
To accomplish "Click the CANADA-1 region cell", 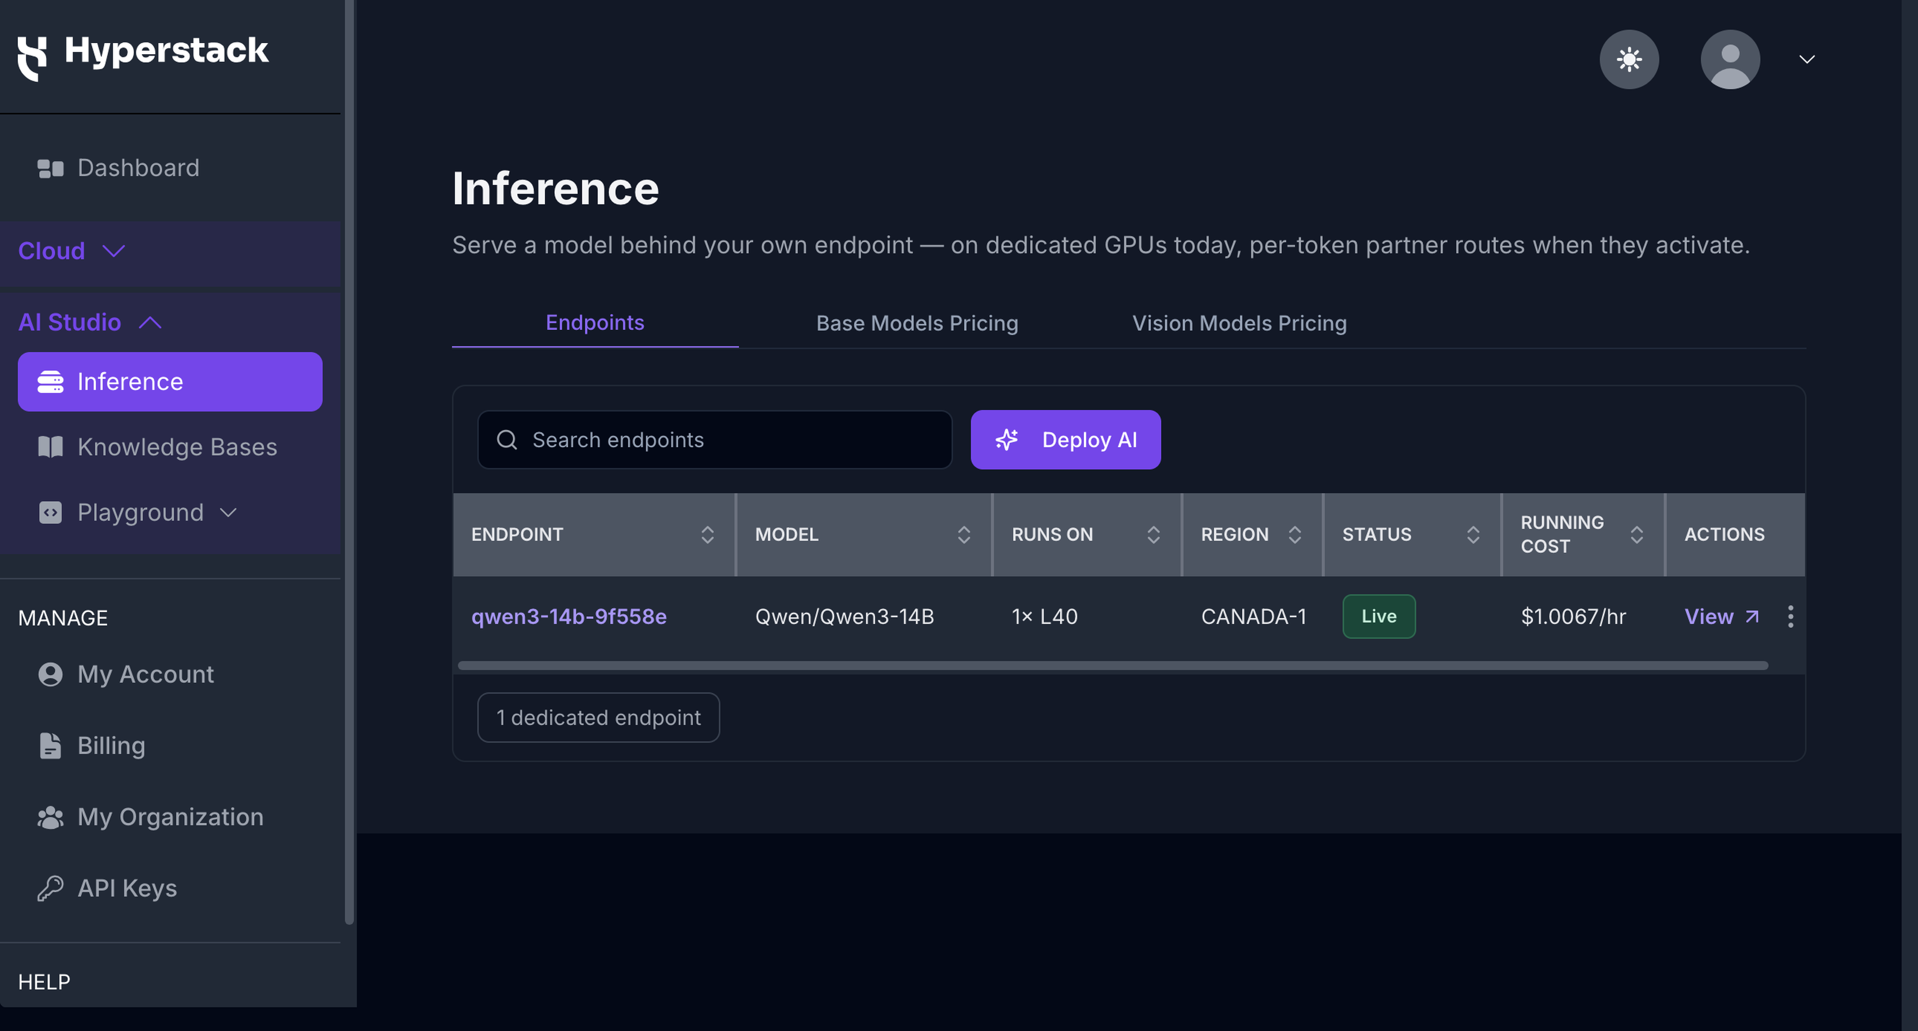I will pos(1254,617).
